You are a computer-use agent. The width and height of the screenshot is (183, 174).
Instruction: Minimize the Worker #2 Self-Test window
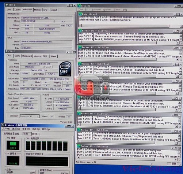coord(175,48)
